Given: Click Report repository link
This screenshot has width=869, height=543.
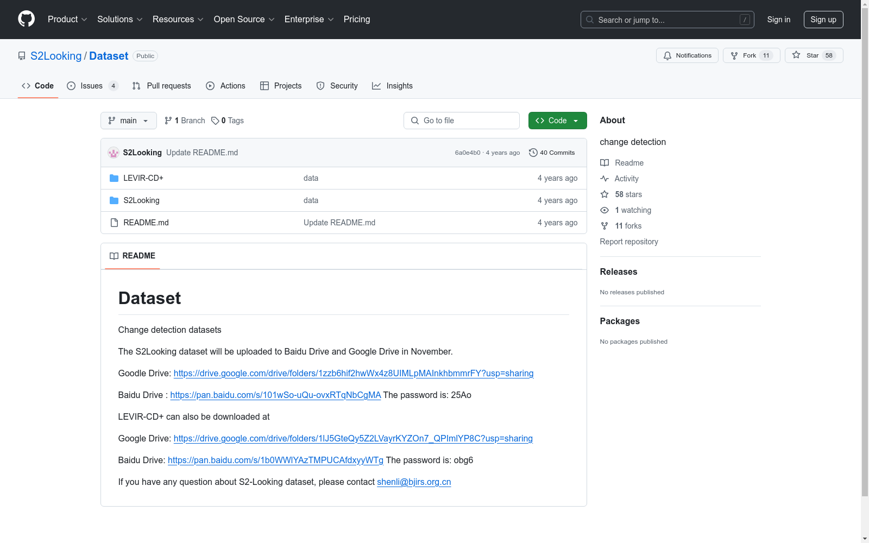Looking at the screenshot, I should tap(629, 242).
